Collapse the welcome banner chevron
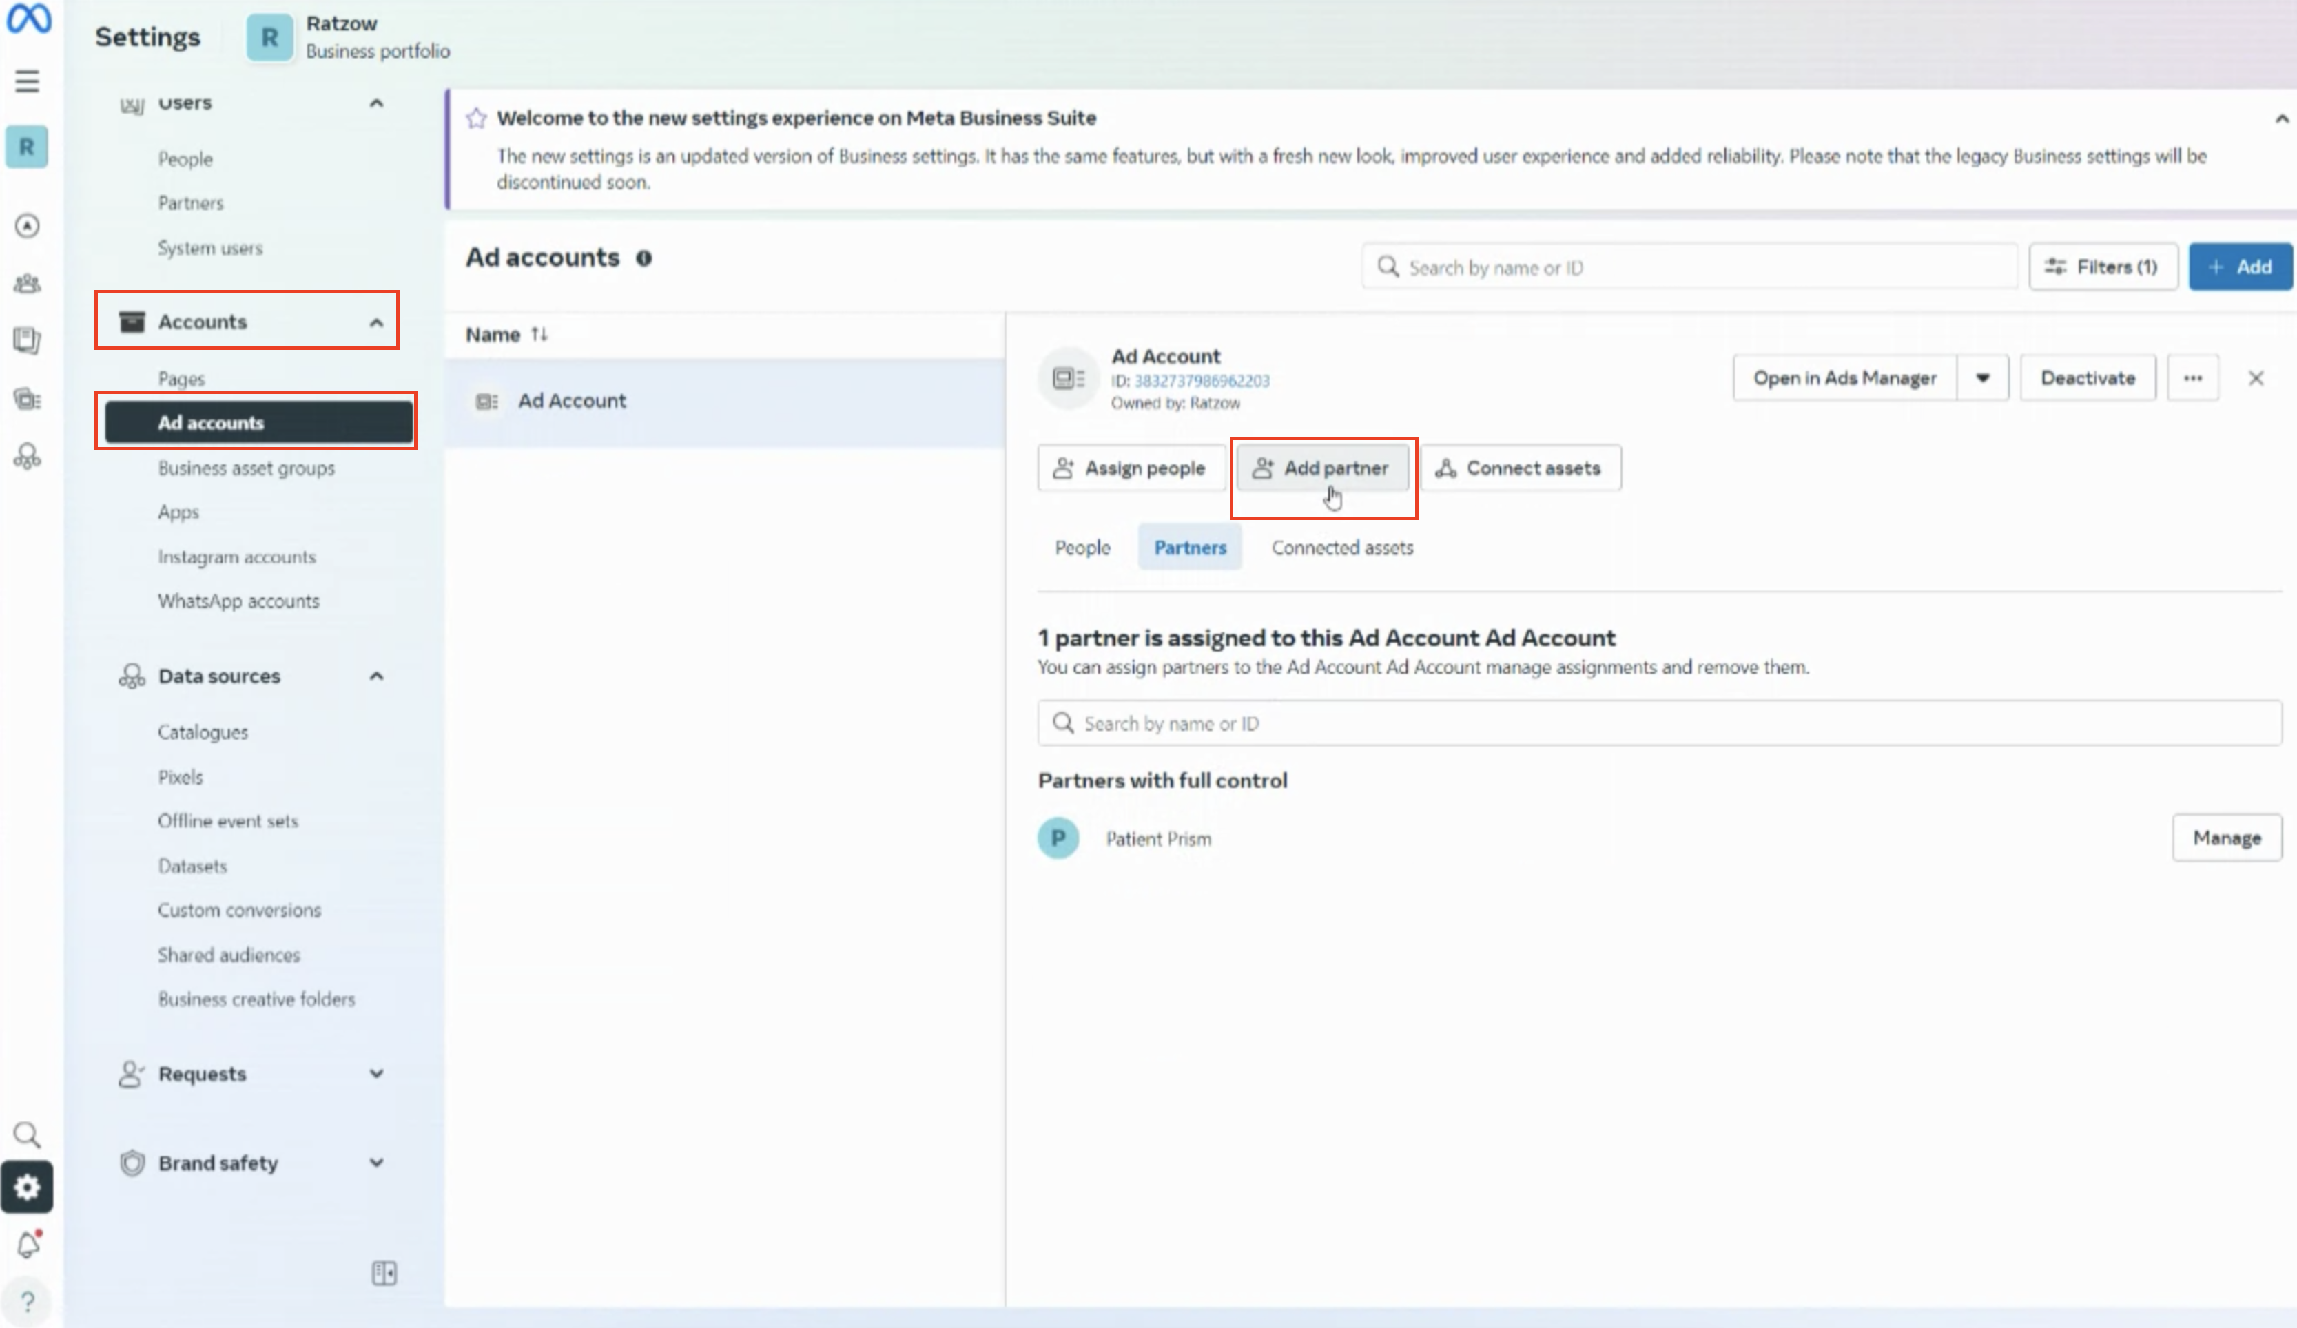The width and height of the screenshot is (2297, 1328). click(2282, 118)
